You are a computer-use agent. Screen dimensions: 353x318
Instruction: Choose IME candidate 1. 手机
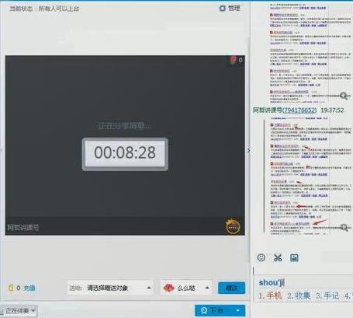270,295
